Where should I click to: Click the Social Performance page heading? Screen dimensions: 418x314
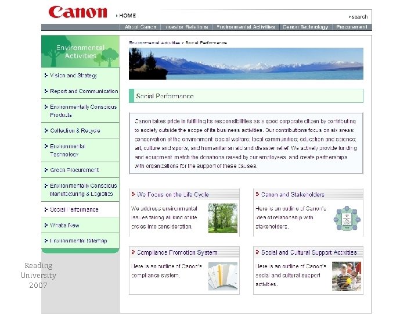tap(165, 96)
